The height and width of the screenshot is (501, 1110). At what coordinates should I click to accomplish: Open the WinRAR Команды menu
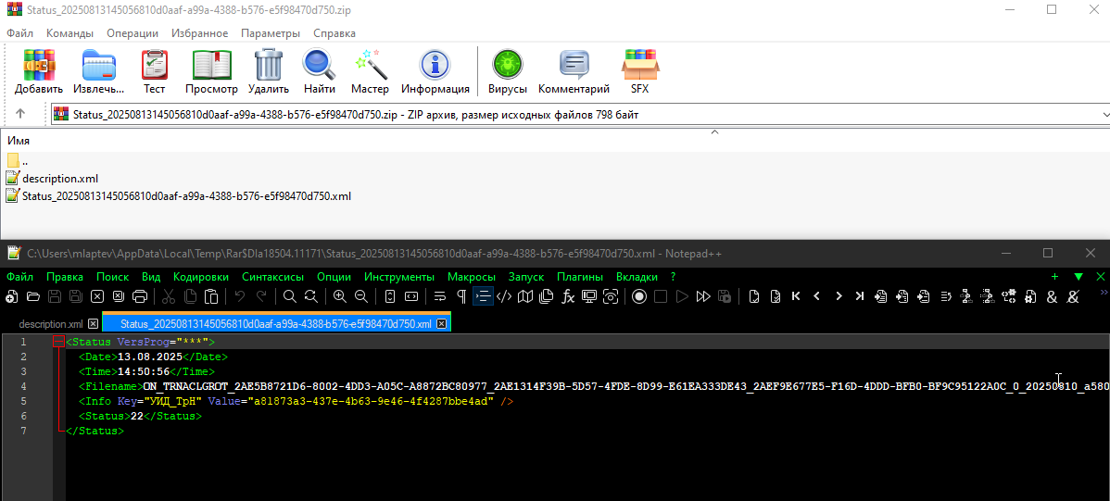pyautogui.click(x=69, y=33)
